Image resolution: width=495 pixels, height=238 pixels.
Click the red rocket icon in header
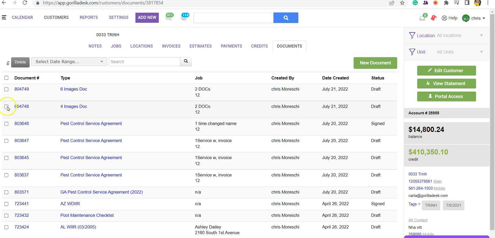434,18
